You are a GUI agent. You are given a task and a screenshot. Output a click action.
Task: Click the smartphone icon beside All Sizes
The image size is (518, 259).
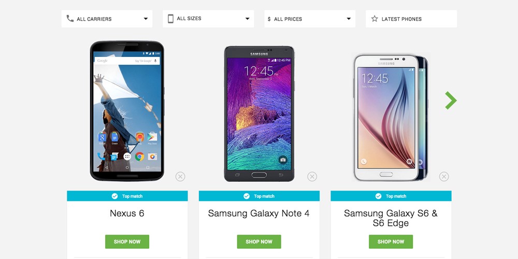pos(170,19)
